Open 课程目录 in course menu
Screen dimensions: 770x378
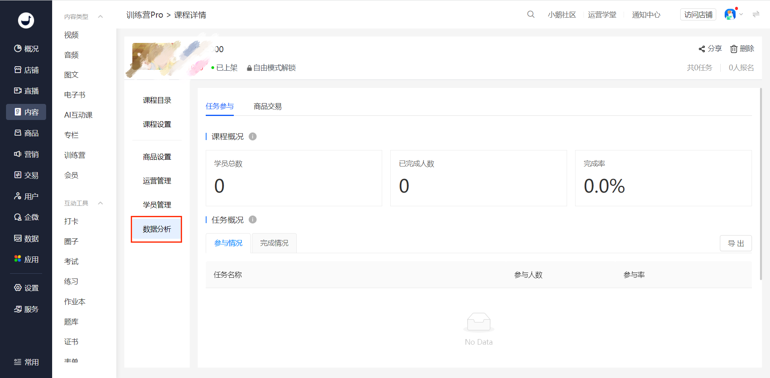157,100
